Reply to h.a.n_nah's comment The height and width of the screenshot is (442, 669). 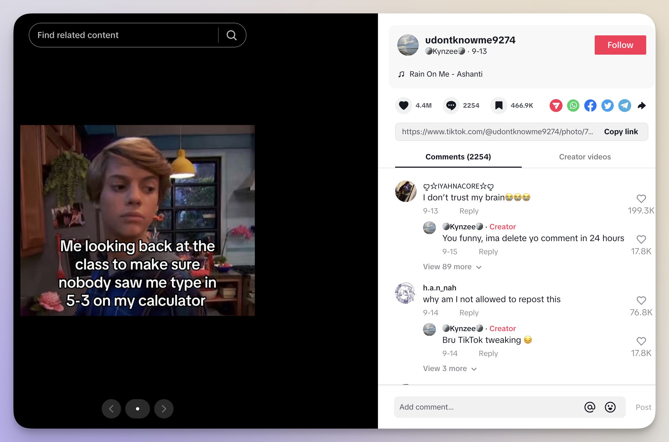point(469,313)
